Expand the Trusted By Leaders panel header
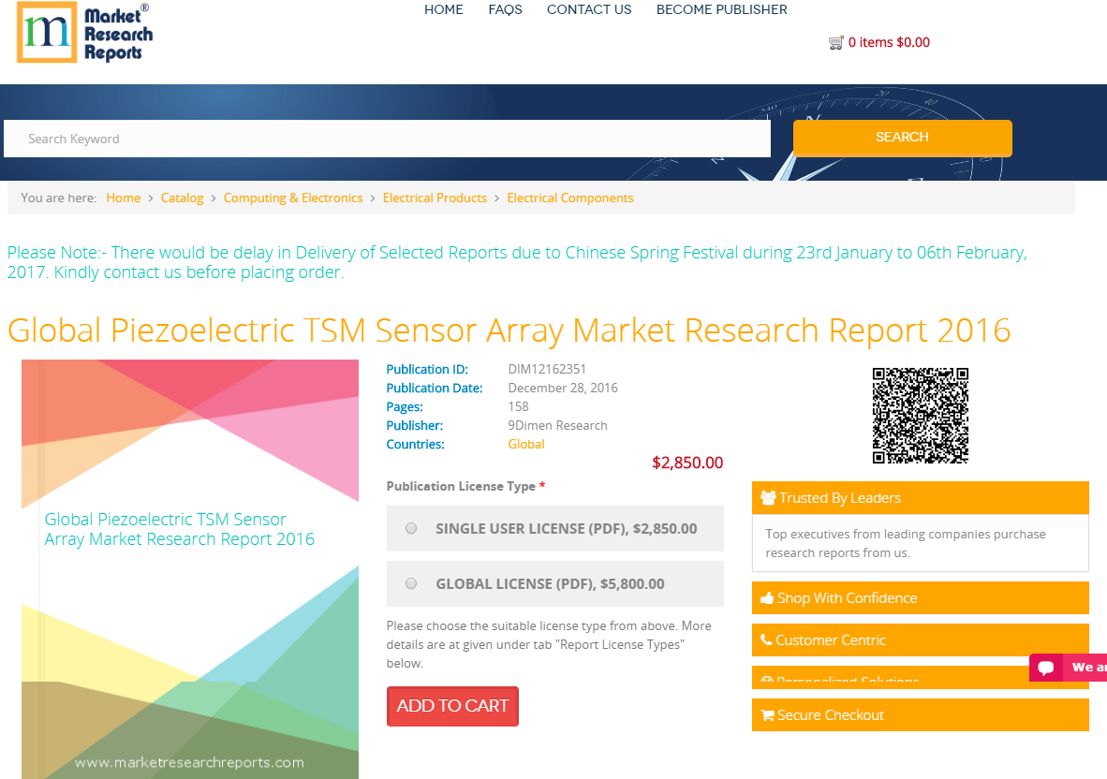This screenshot has width=1107, height=779. click(x=920, y=498)
